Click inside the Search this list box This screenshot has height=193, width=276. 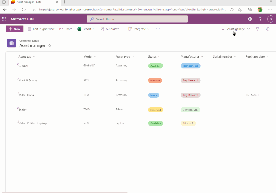pos(137,19)
